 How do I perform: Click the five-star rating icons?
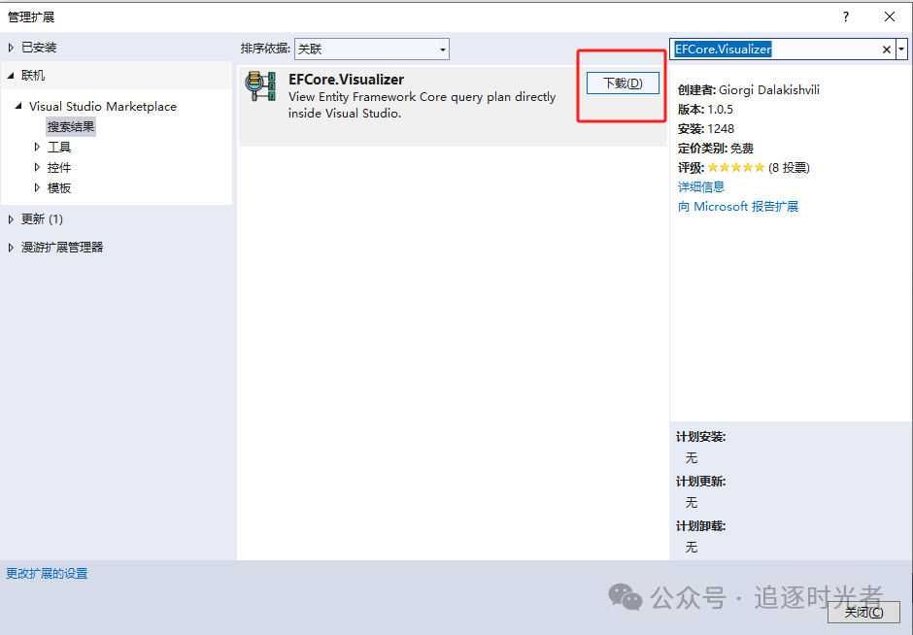pos(736,168)
